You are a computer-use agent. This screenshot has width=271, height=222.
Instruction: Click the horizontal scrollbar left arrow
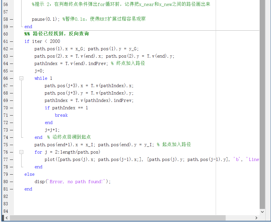pyautogui.click(x=7, y=218)
